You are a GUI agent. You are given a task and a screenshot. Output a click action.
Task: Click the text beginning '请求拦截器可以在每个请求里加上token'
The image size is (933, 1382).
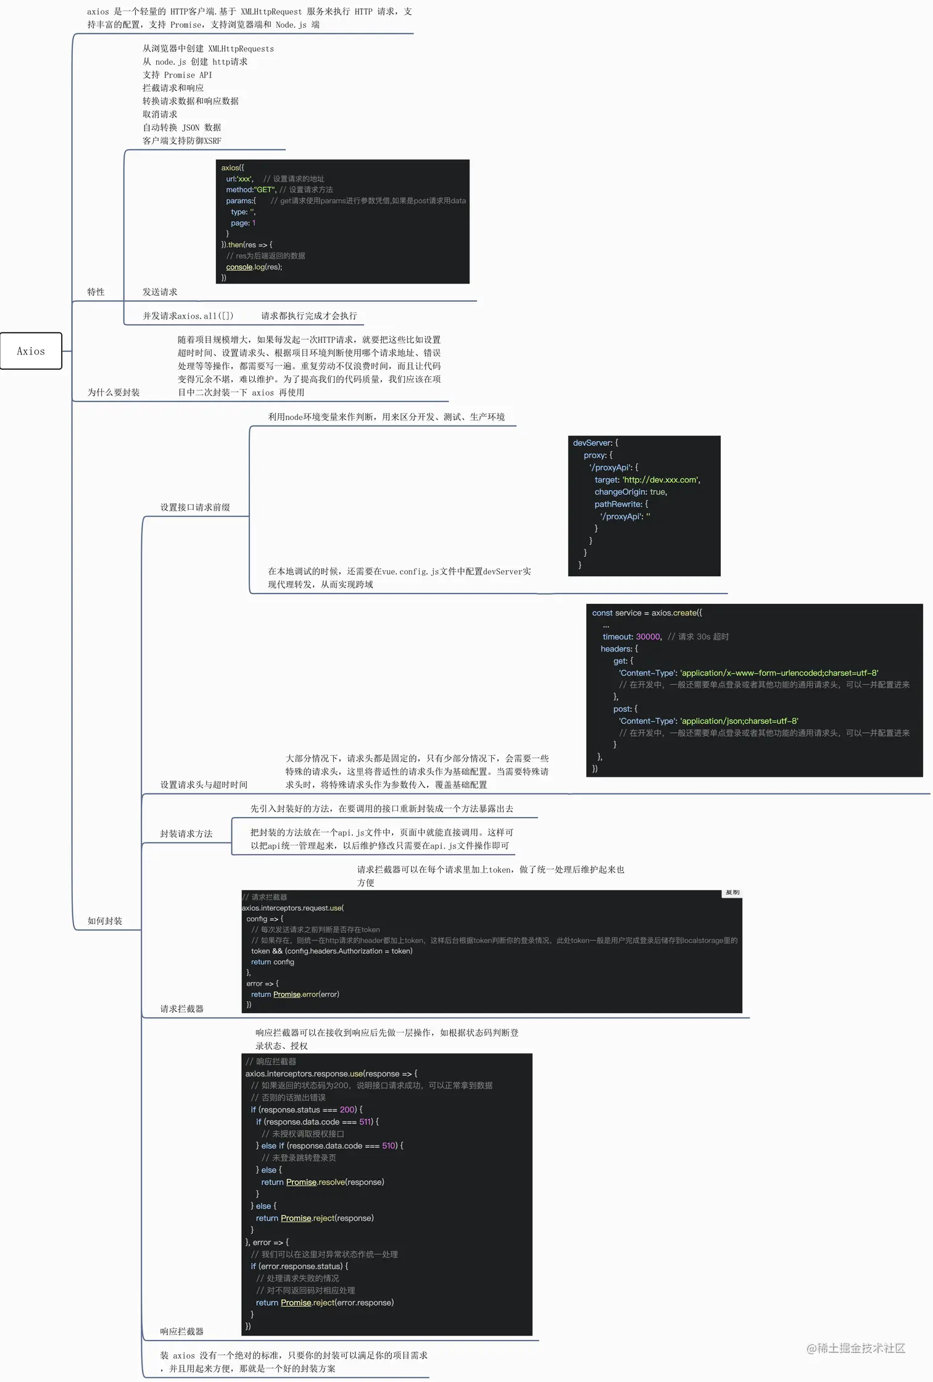pos(491,877)
